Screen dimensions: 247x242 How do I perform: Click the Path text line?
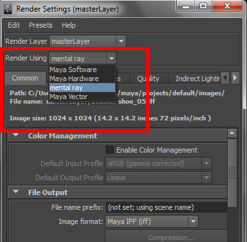point(117,93)
